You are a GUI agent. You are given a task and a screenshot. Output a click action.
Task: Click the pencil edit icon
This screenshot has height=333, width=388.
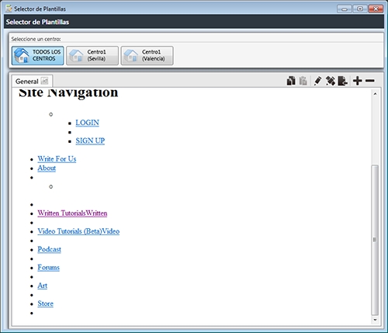point(317,81)
